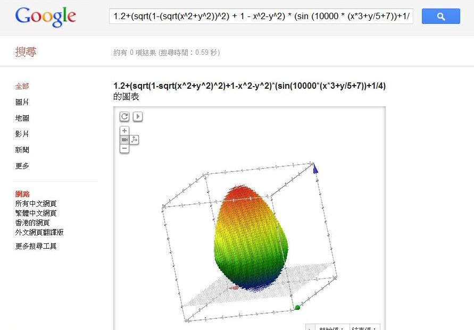Viewport: 474px width, 330px height.
Task: Open 更多搜尋工具 options
Action: click(x=36, y=246)
